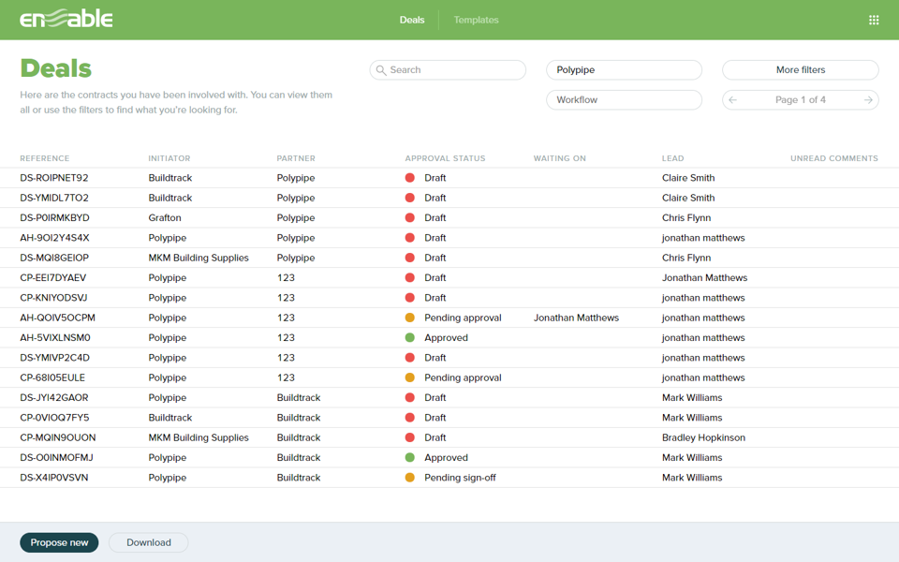This screenshot has height=562, width=899.
Task: Select the Deals navigation item
Action: [412, 19]
